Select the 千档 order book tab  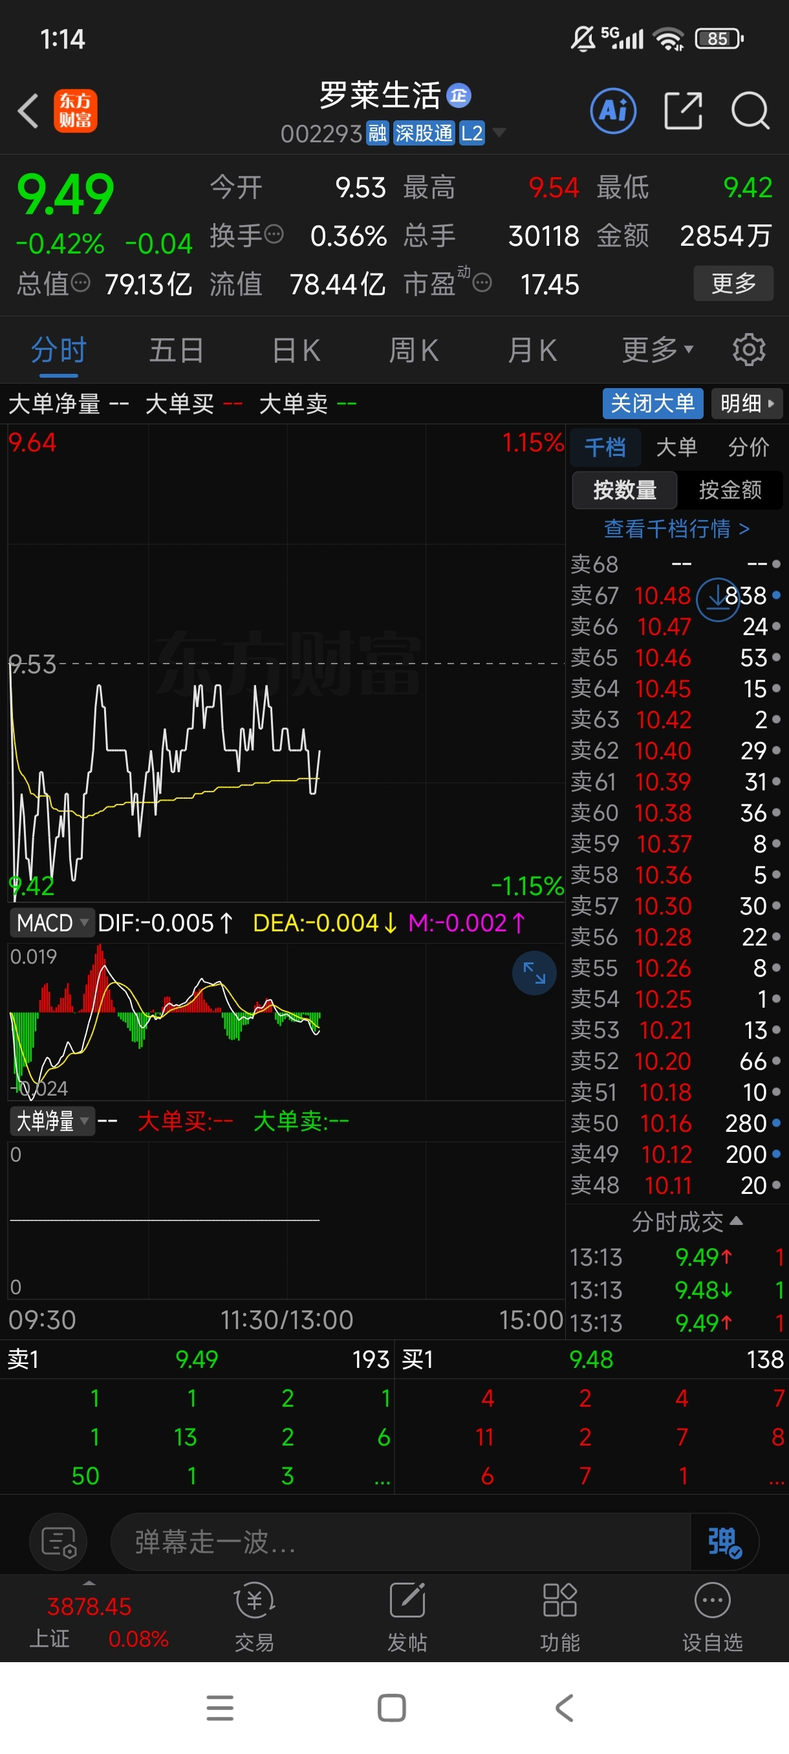pos(605,447)
